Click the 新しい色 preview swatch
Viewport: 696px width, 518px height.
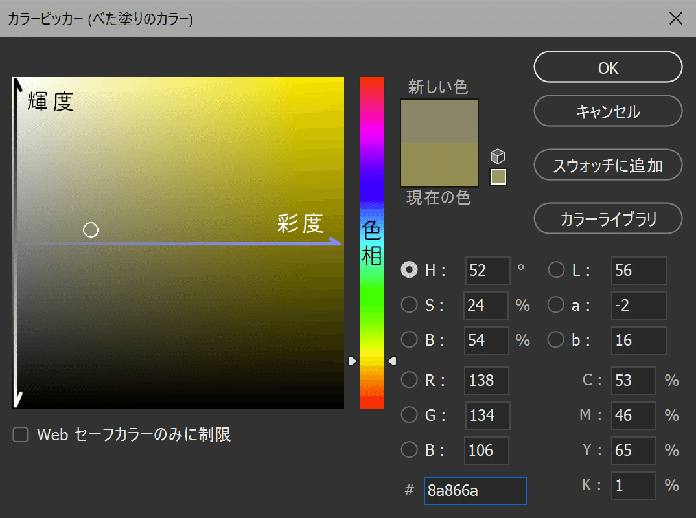click(x=439, y=120)
